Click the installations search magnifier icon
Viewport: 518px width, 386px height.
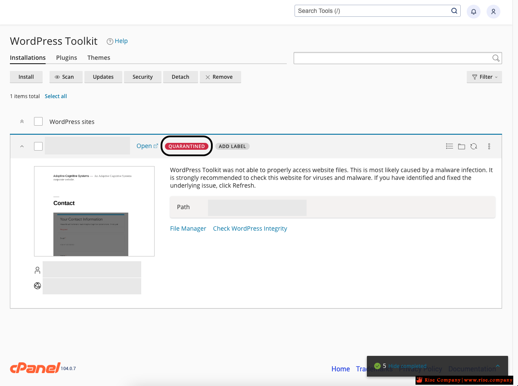(496, 58)
